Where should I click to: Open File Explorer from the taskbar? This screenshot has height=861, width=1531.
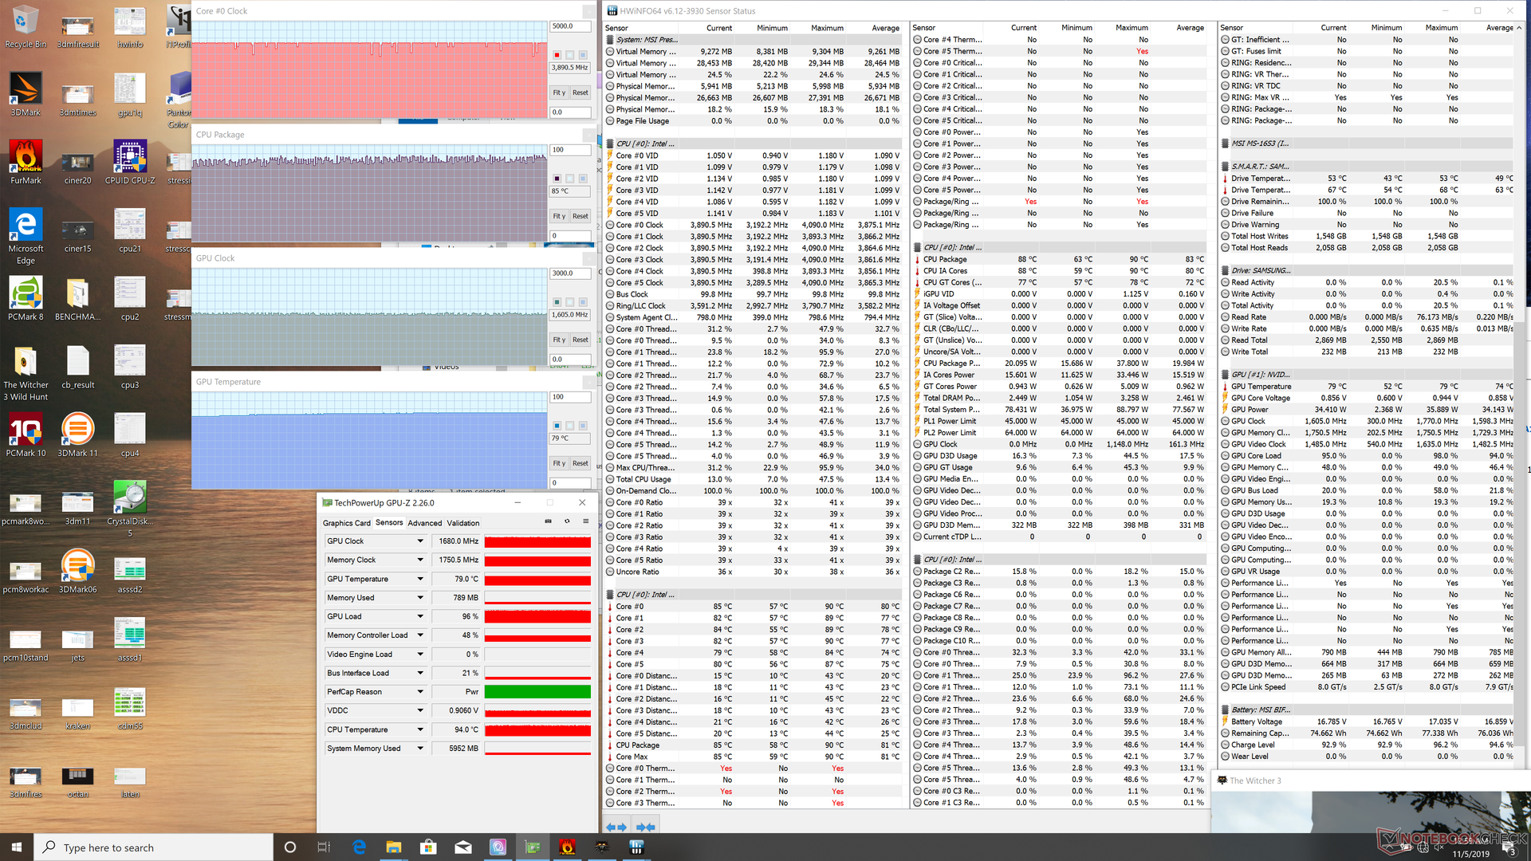pos(393,847)
